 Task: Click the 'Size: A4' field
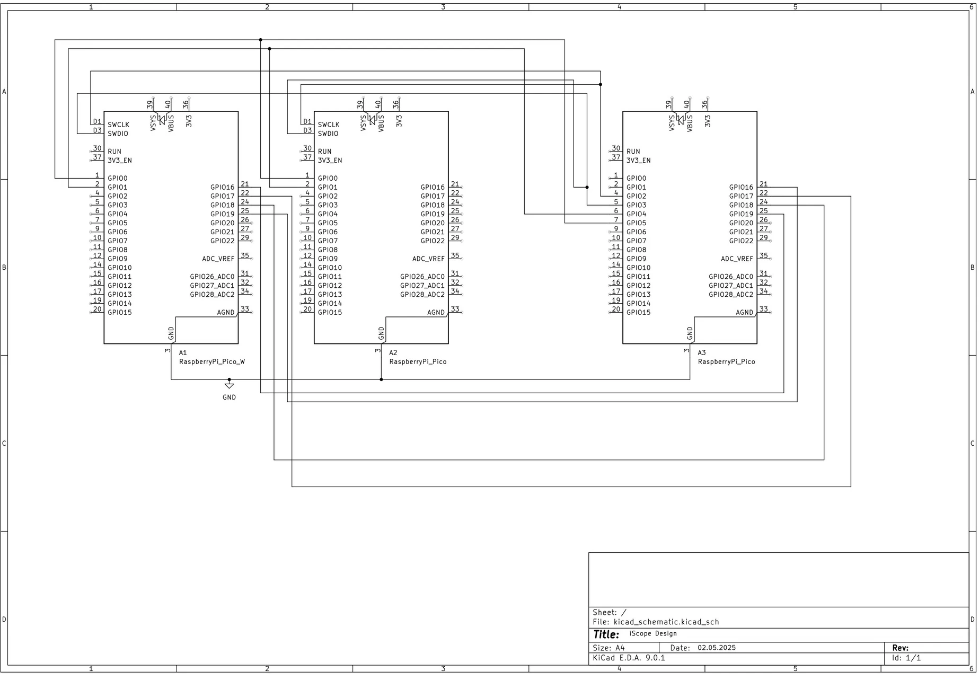tap(609, 649)
